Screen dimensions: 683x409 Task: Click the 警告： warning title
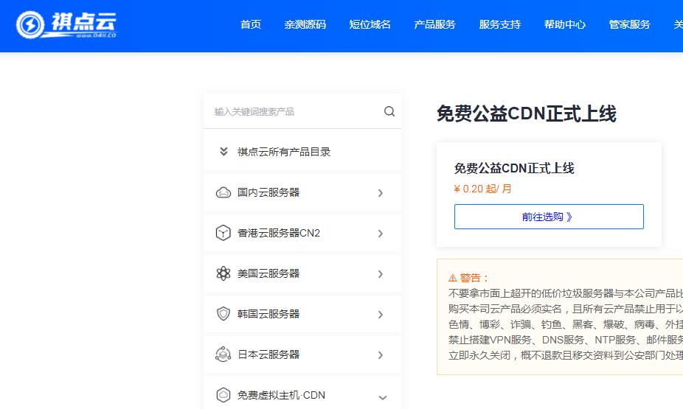(474, 278)
